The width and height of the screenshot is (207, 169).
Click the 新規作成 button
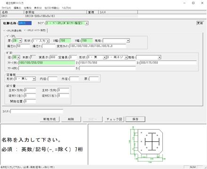click(x=49, y=119)
